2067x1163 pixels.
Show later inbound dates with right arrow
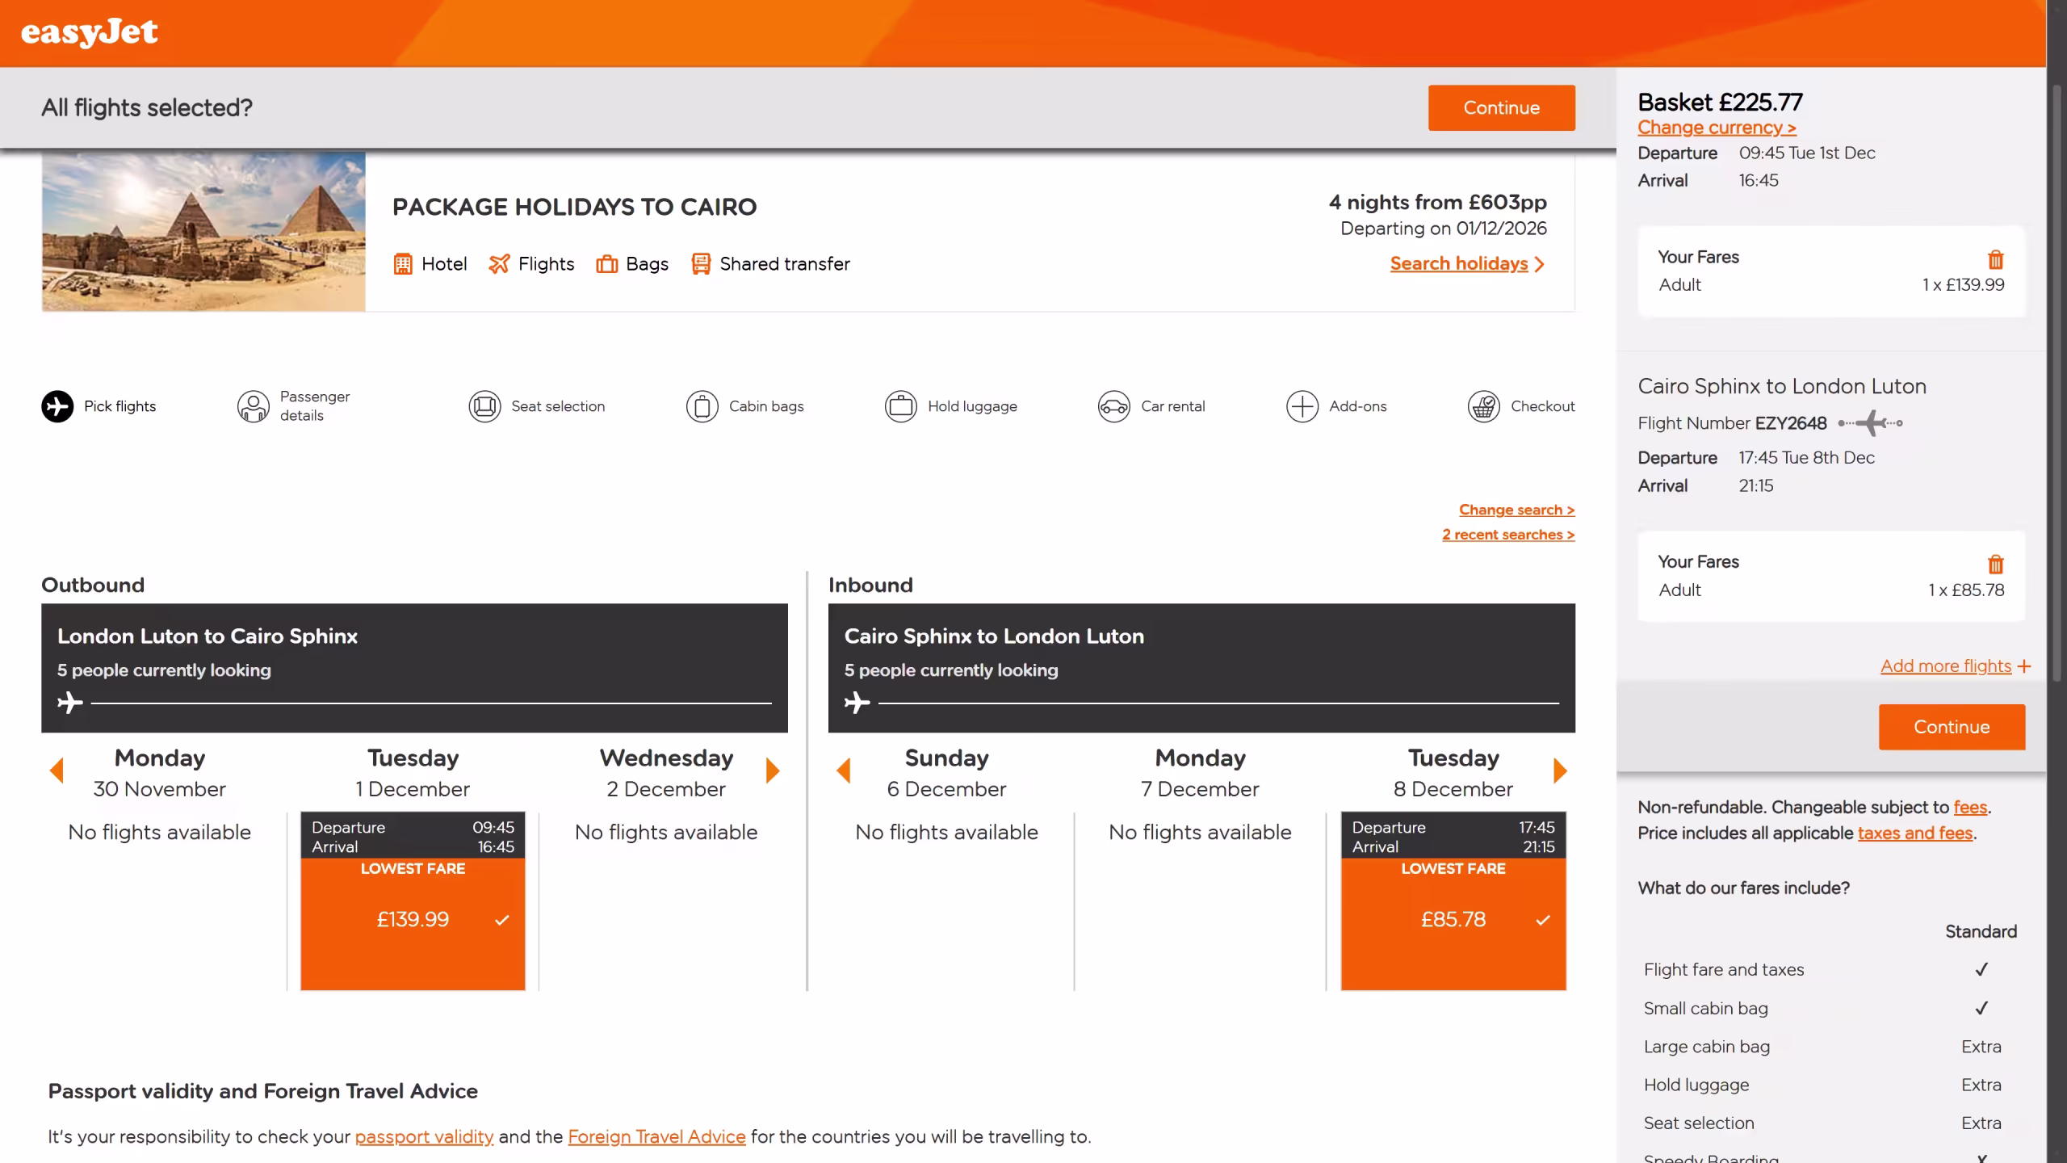pyautogui.click(x=1560, y=770)
